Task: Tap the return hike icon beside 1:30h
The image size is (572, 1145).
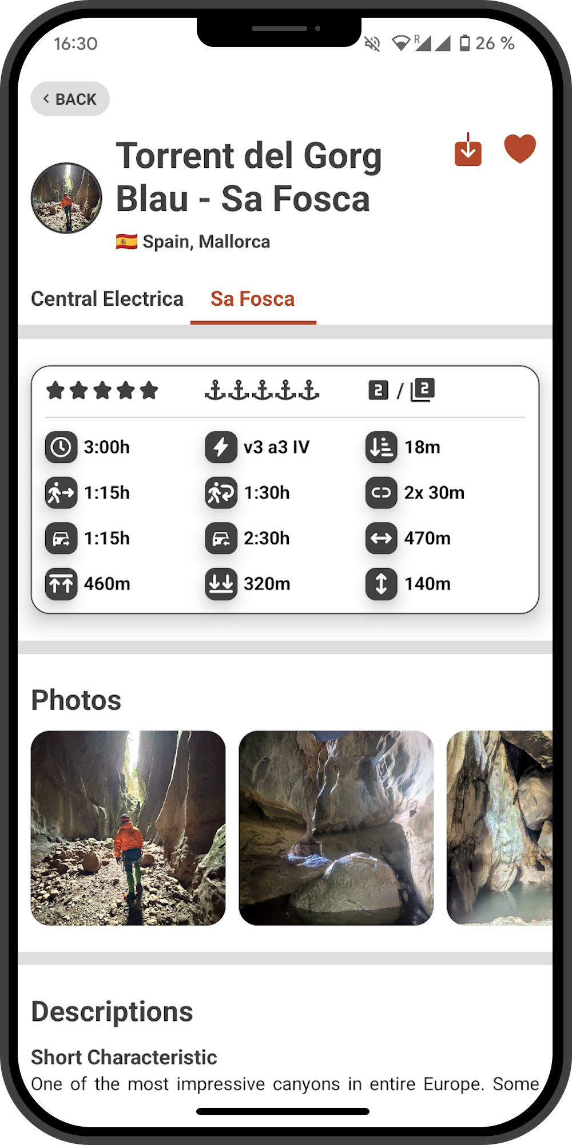Action: (221, 493)
